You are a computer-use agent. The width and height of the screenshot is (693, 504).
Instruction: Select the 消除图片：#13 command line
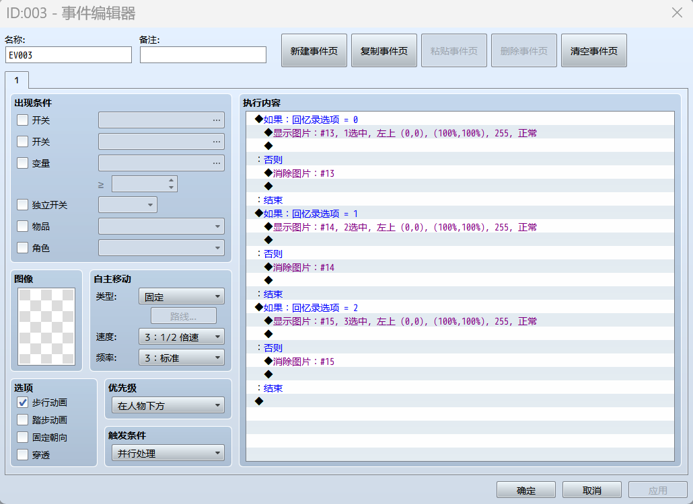tap(460, 173)
